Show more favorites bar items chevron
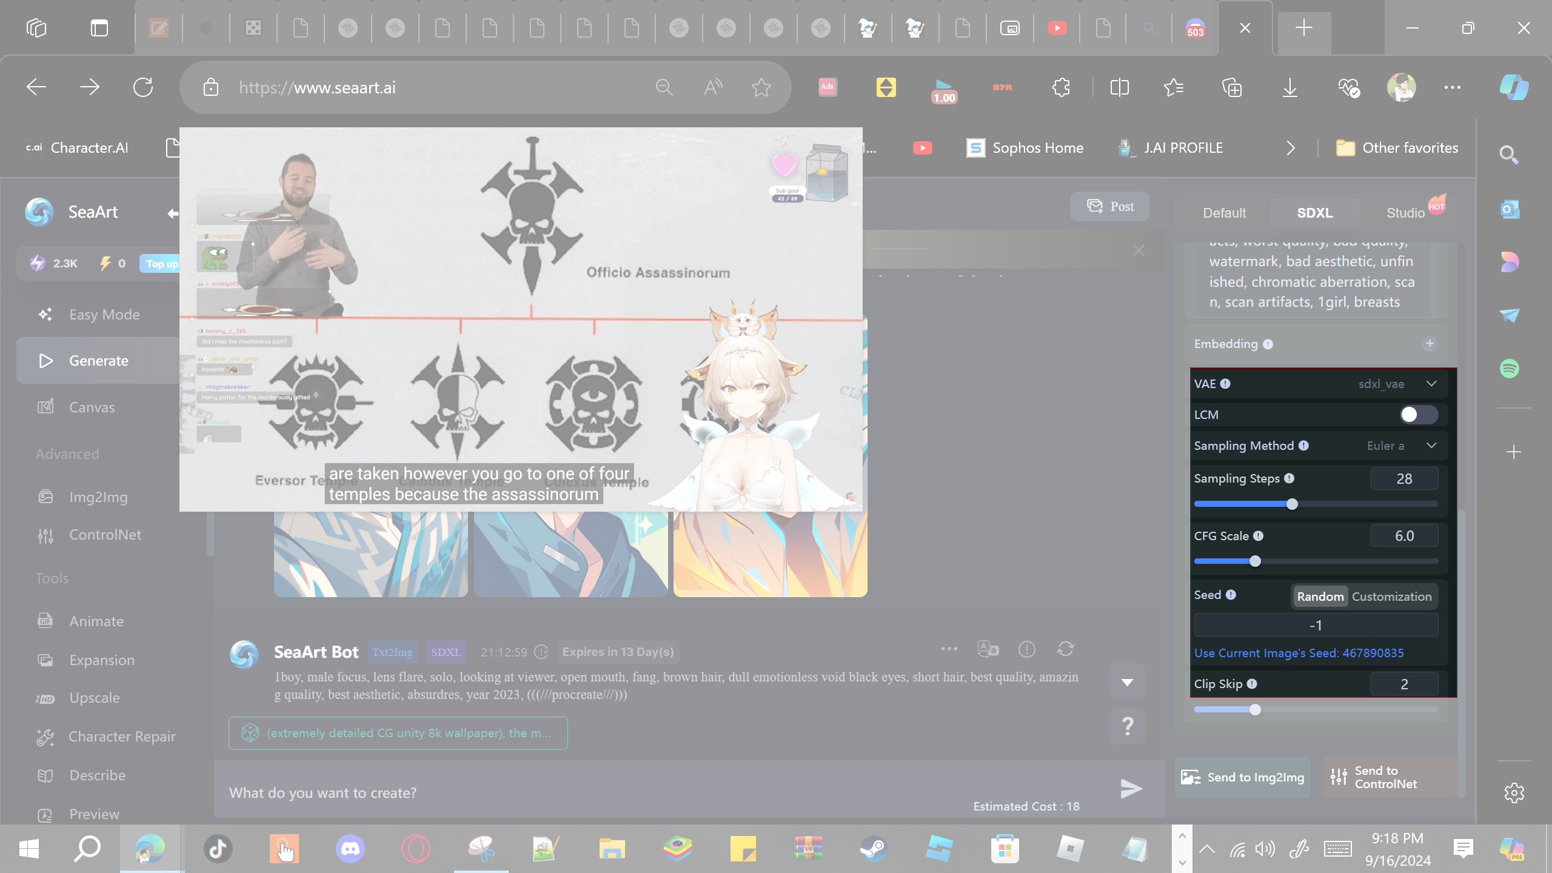The height and width of the screenshot is (873, 1552). [x=1291, y=148]
